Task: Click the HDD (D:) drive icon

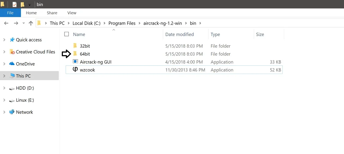Action: pos(12,88)
